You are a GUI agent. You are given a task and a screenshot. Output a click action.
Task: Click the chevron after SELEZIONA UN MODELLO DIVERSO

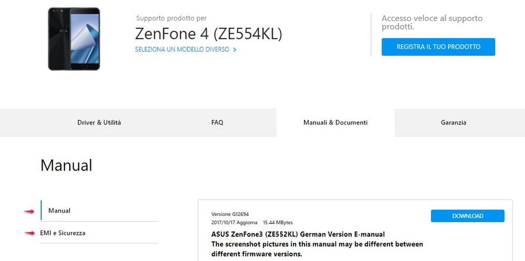click(x=234, y=49)
